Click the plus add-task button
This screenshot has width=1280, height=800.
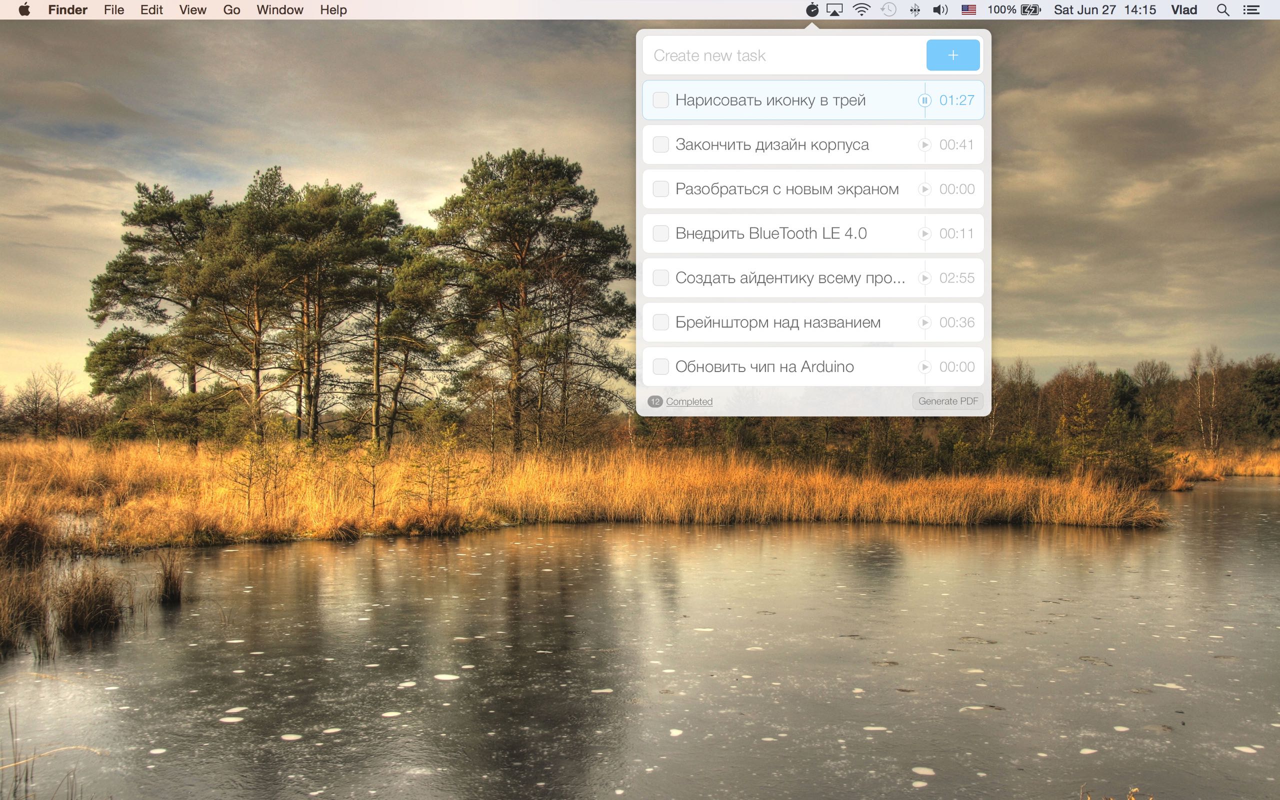coord(952,55)
